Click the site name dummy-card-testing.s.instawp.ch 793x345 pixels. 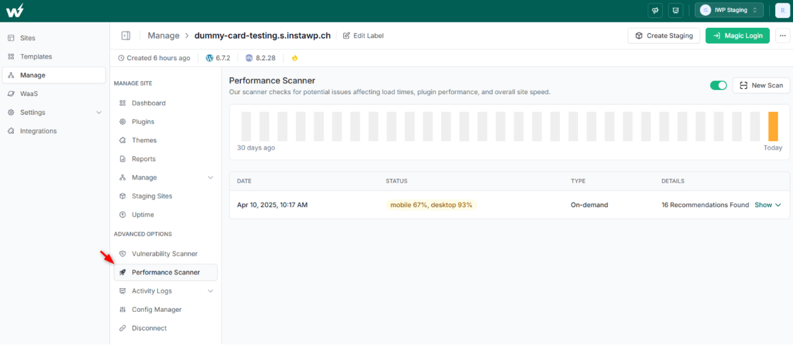pyautogui.click(x=263, y=36)
